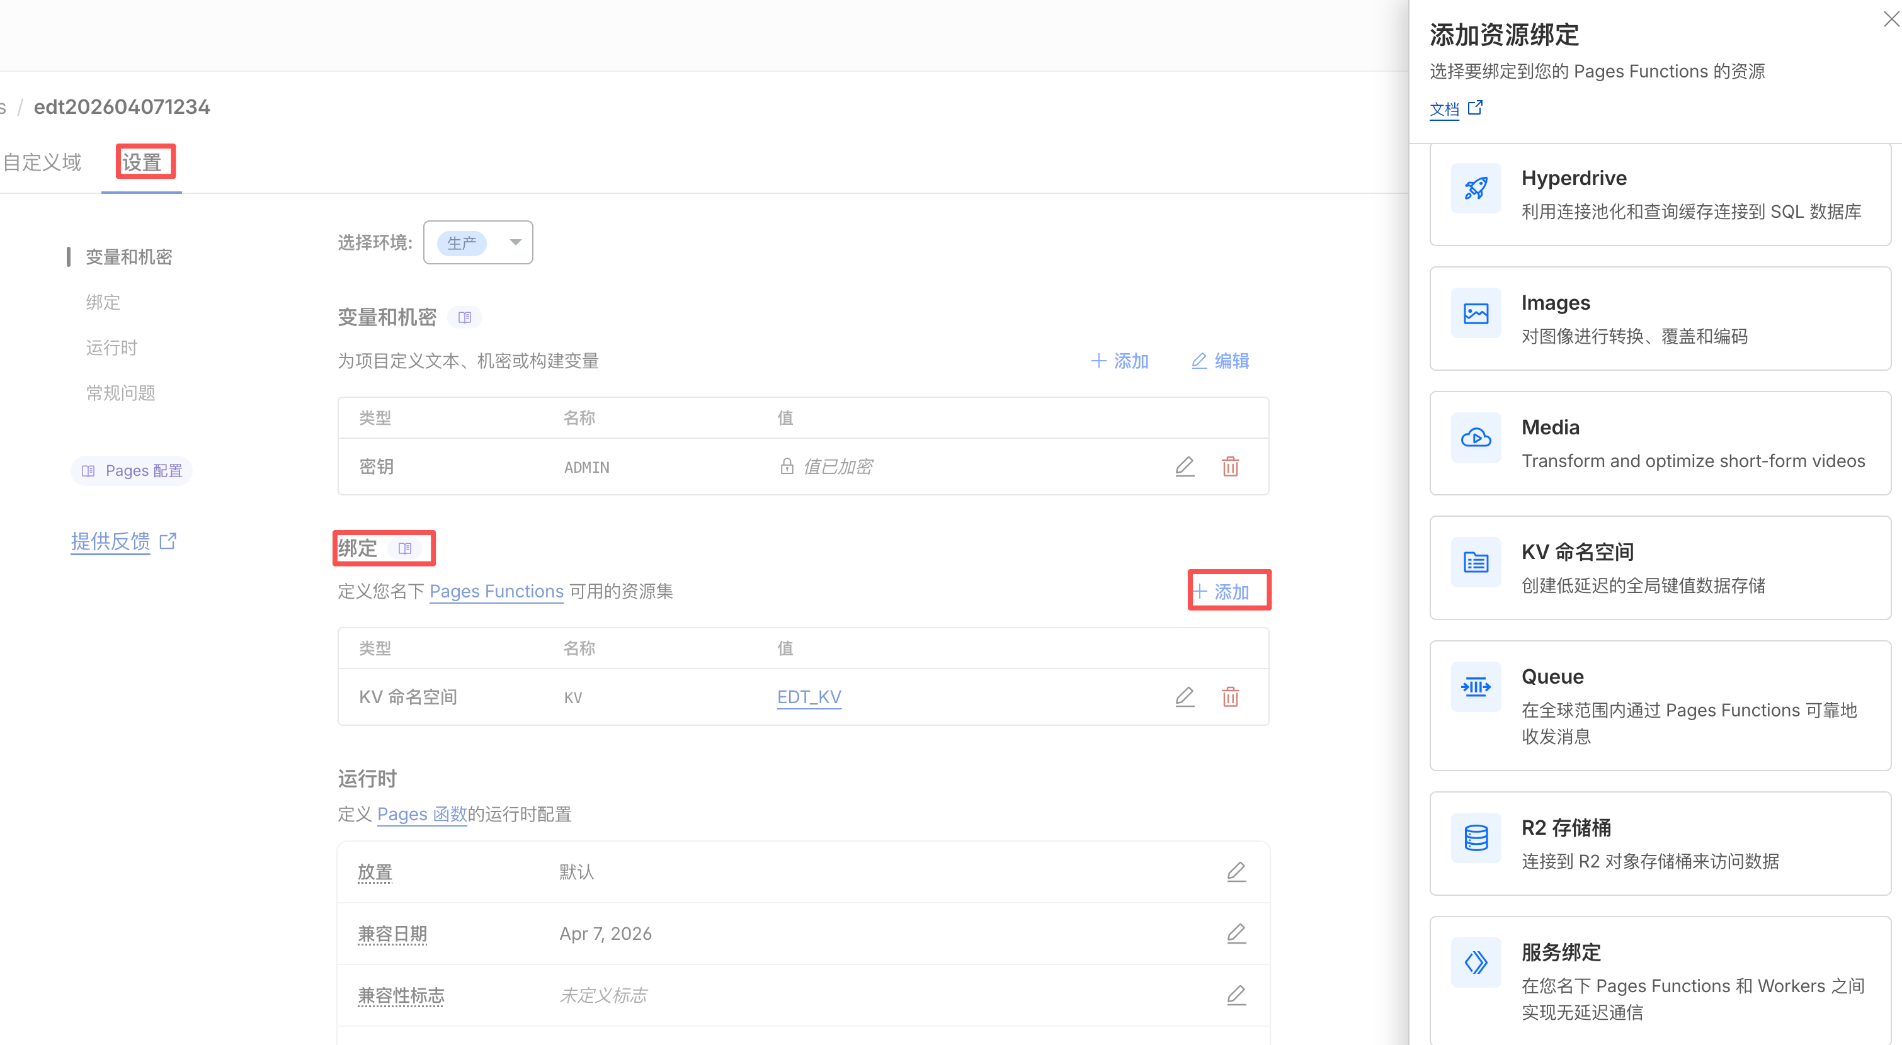1902x1045 pixels.
Task: Switch to the 自定义域 tab
Action: [42, 162]
